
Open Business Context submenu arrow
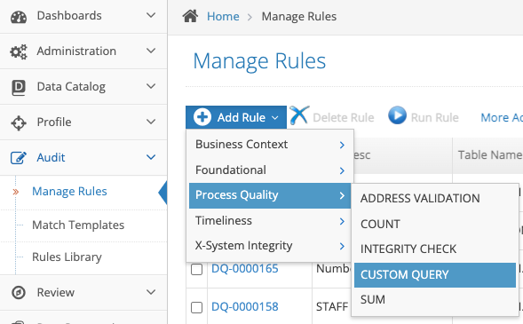point(342,145)
